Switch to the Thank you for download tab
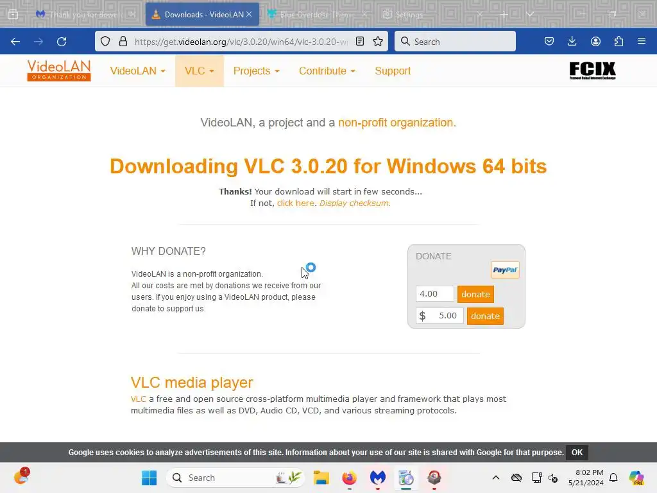Image resolution: width=657 pixels, height=493 pixels. tap(85, 14)
